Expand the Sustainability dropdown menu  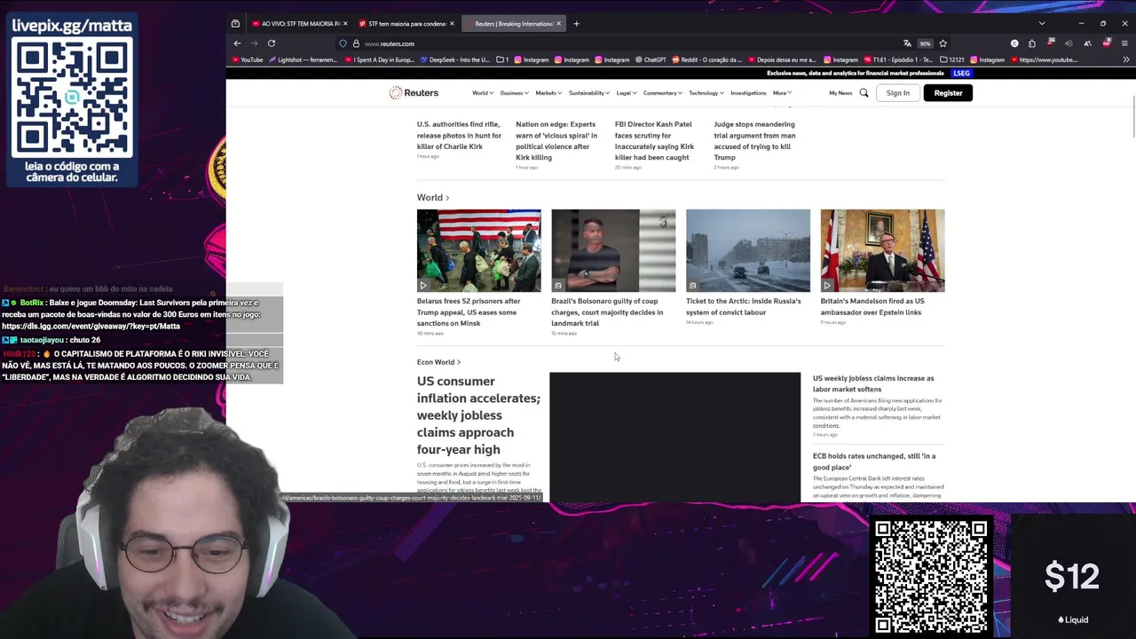589,92
